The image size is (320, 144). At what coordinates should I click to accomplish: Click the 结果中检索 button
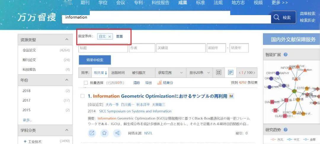(95, 60)
